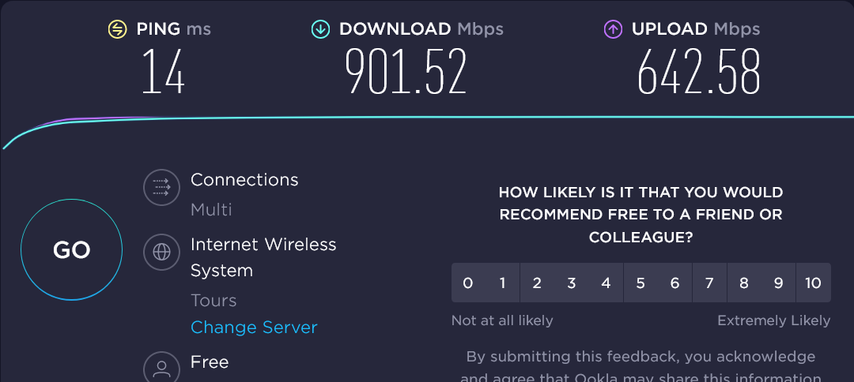Click the 642.58 upload speed result
Viewport: 854px width, 382px height.
click(699, 73)
